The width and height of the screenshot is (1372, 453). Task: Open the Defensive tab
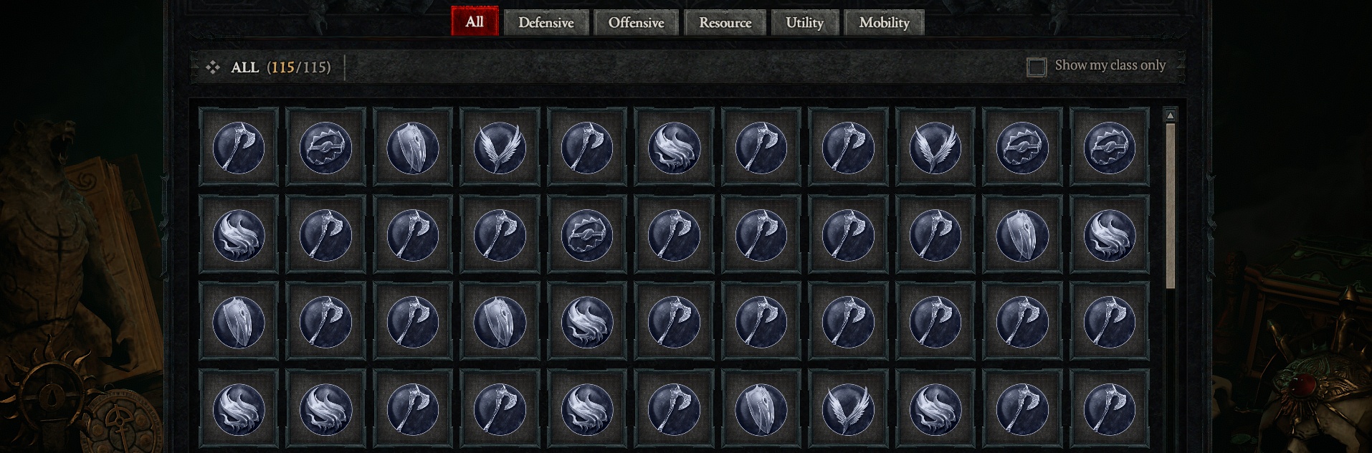[x=546, y=22]
